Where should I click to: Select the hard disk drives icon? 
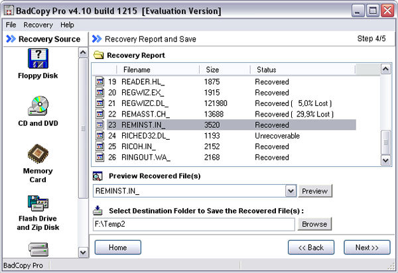click(38, 249)
